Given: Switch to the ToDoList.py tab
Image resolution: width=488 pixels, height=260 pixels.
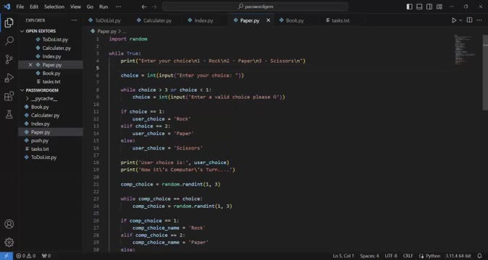Looking at the screenshot, I should coord(107,20).
